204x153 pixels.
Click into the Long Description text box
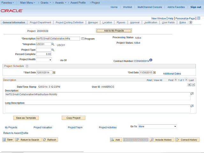coord(97,108)
